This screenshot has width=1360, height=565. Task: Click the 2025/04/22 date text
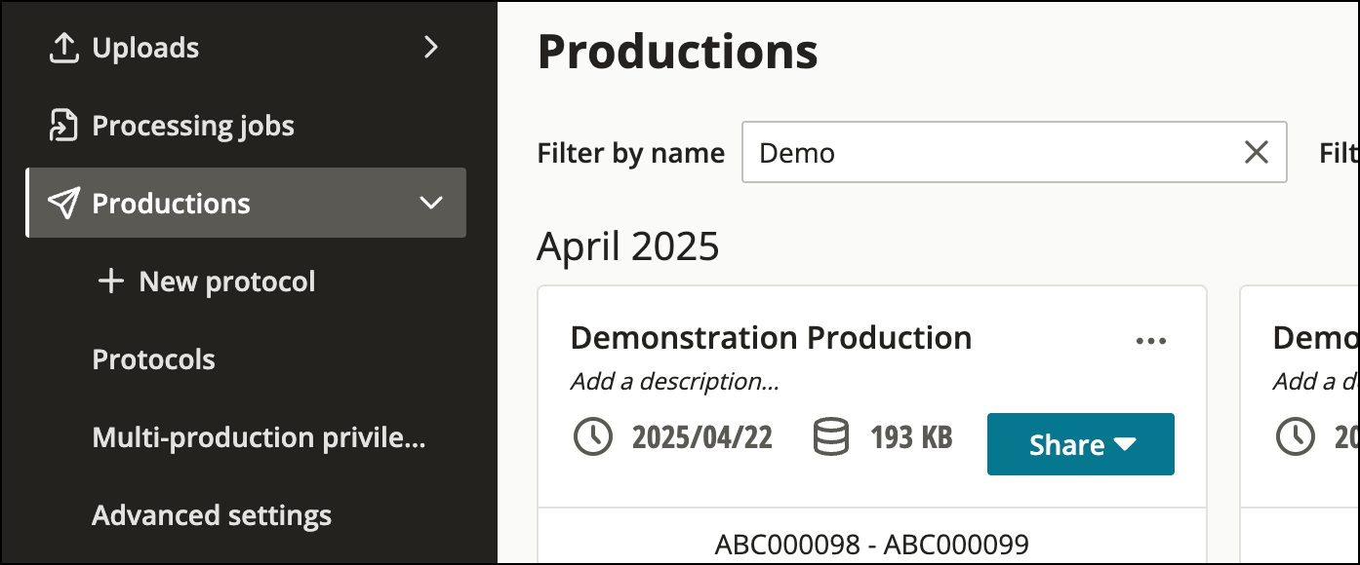coord(702,437)
